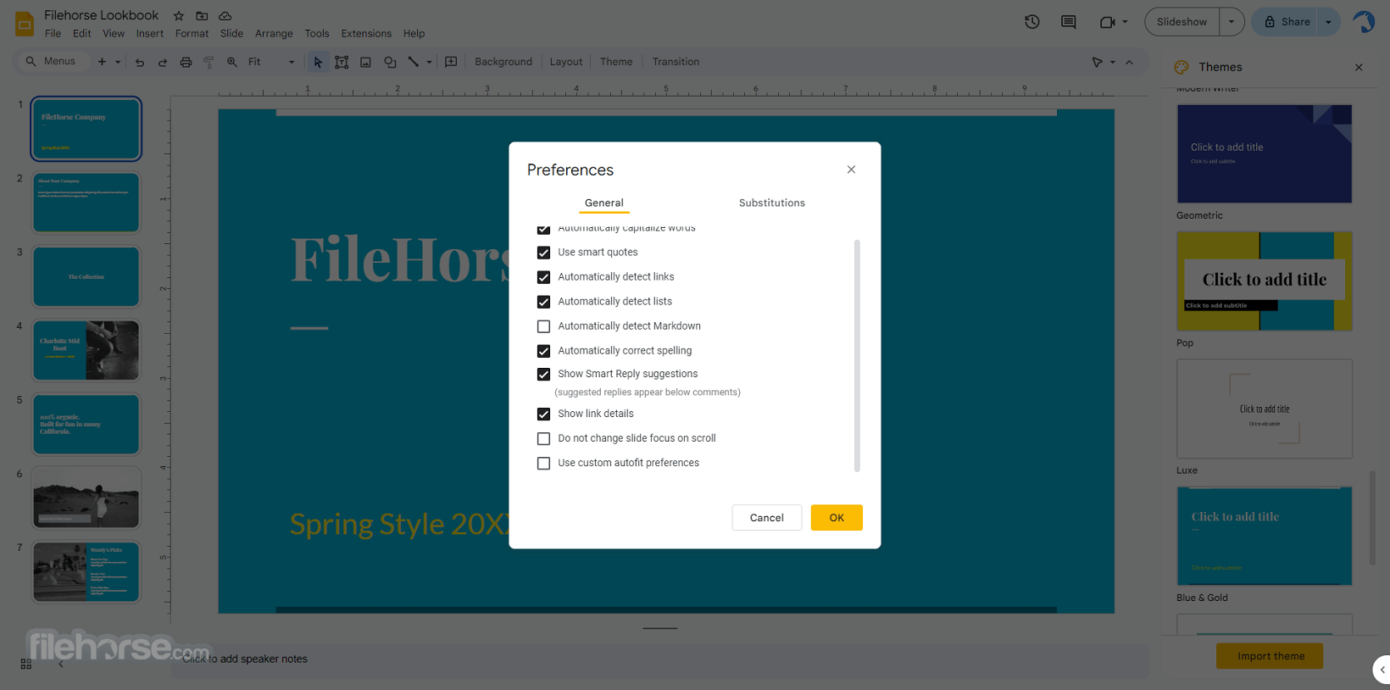Switch to the Substitutions tab
Screen dimensions: 1390x690
771,203
